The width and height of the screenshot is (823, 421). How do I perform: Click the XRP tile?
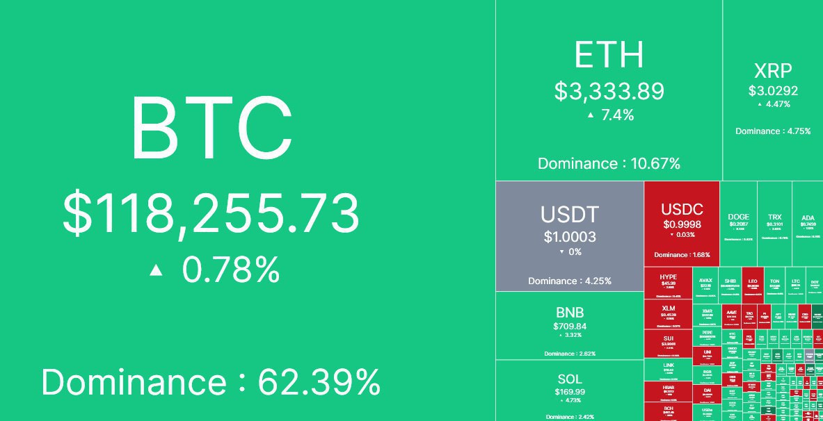773,90
